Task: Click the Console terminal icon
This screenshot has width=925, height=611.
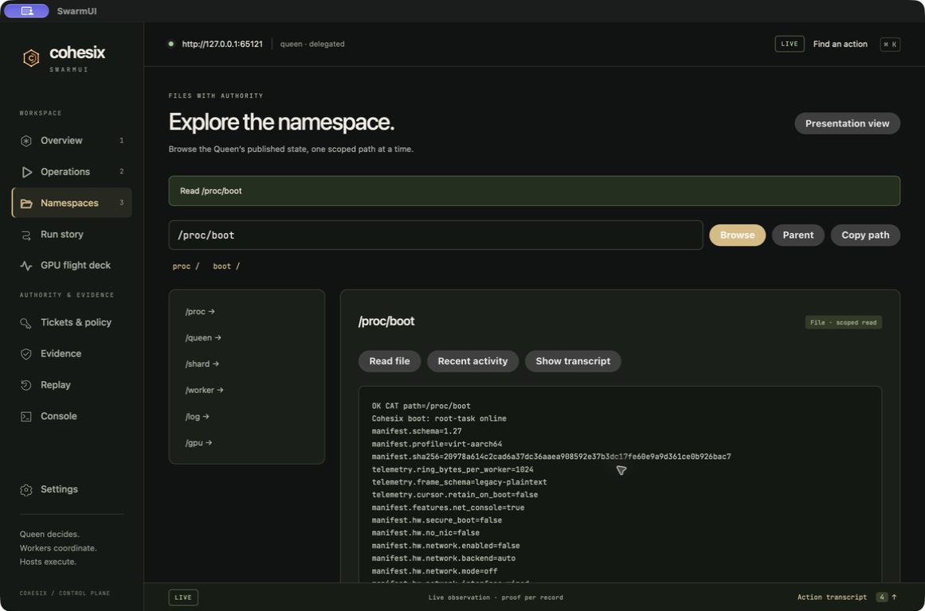Action: [26, 417]
